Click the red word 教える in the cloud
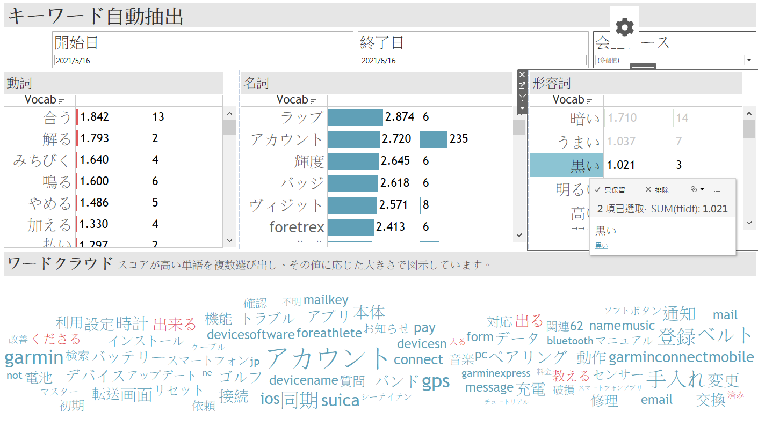Image resolution: width=758 pixels, height=434 pixels. 572,376
